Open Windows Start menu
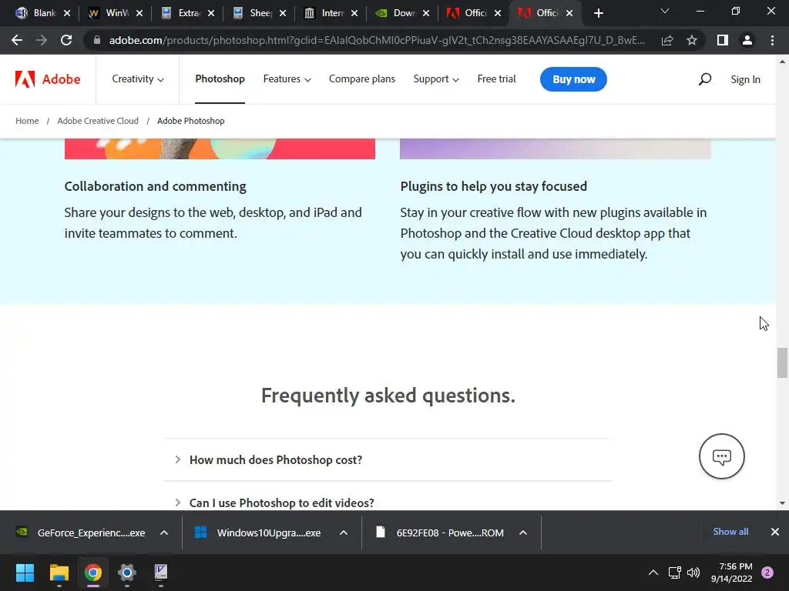This screenshot has width=789, height=591. [25, 573]
